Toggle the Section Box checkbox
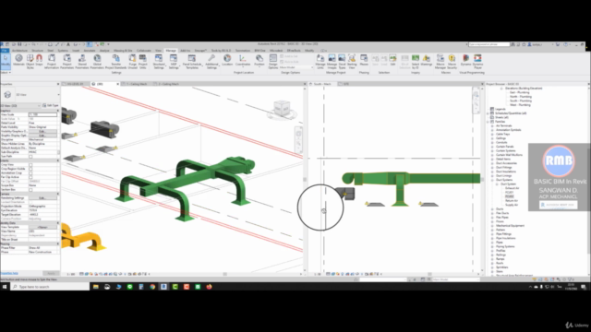Screen dimensions: 591x332 [30, 189]
